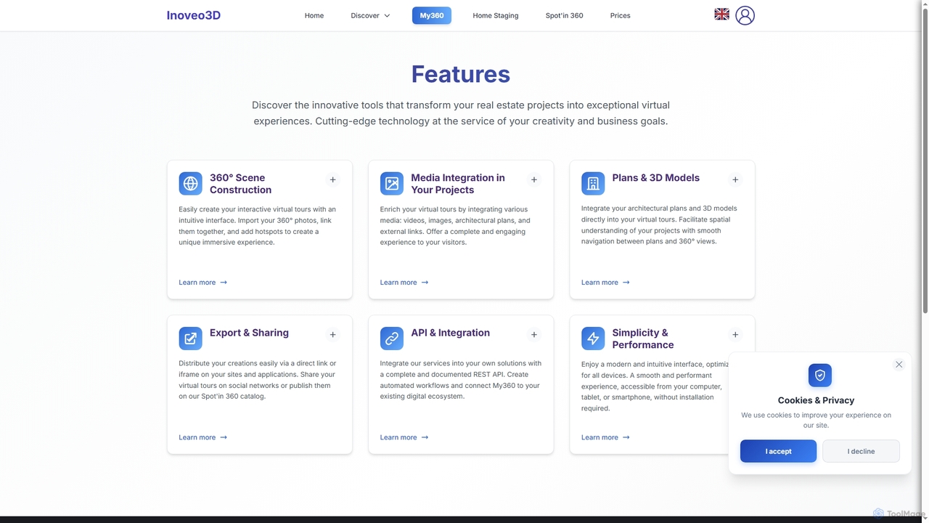Screen dimensions: 929x523
Task: Click the Inoveo3D logo
Action: 194,15
